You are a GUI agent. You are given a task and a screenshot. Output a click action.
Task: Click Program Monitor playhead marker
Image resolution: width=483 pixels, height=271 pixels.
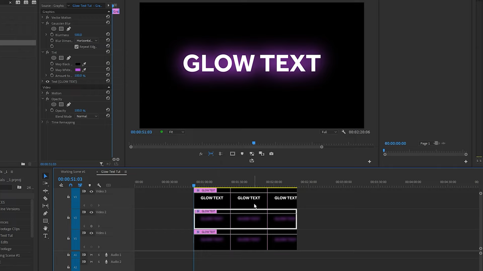[254, 143]
